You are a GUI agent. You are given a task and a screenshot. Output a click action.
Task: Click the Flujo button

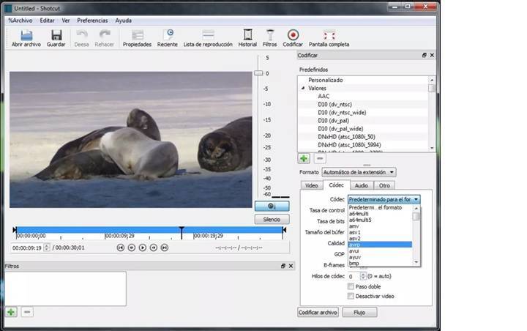[x=359, y=313]
